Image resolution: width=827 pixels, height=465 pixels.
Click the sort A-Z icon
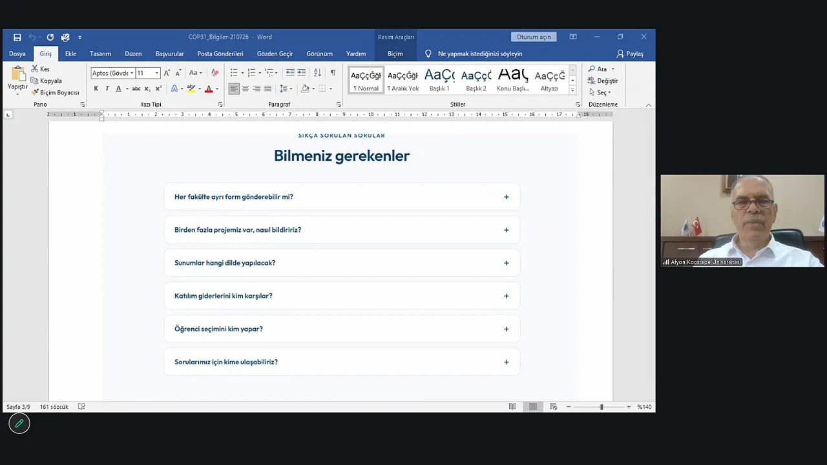click(317, 73)
